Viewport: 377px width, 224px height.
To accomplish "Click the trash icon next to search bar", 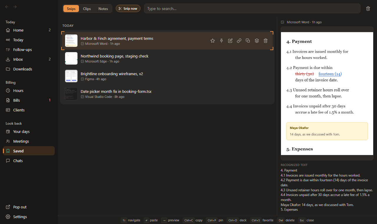I will click(x=368, y=9).
